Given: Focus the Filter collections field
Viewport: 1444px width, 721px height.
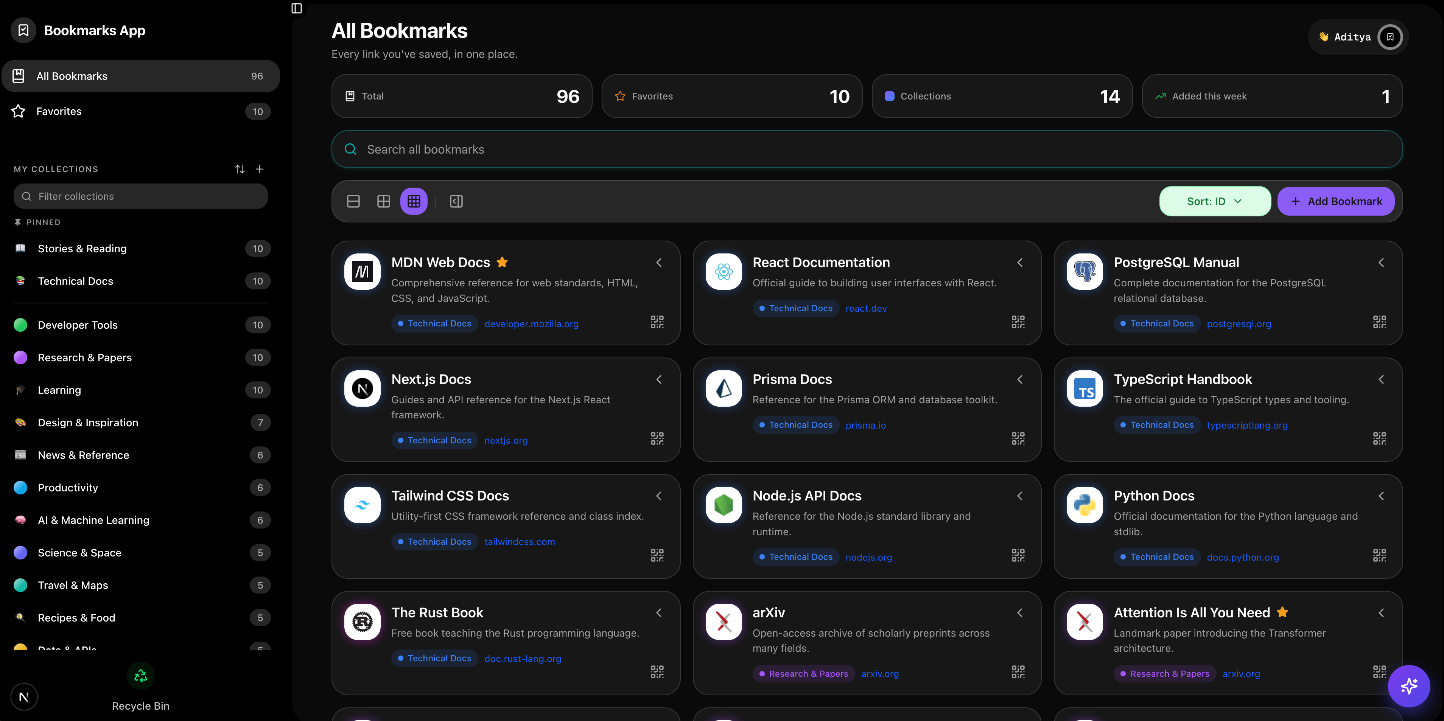Looking at the screenshot, I should click(x=141, y=196).
